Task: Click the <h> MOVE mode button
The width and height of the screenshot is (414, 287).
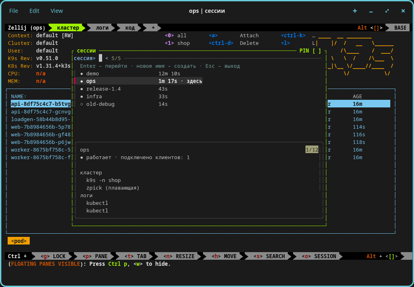Action: pos(224,256)
